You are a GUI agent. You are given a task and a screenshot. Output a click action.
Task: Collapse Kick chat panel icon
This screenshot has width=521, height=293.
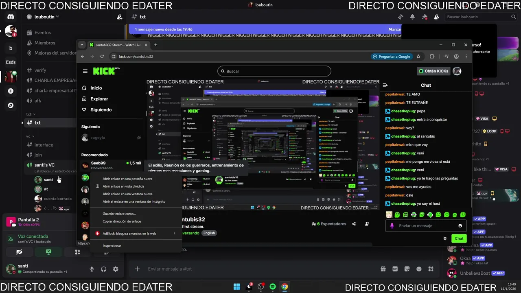385,85
